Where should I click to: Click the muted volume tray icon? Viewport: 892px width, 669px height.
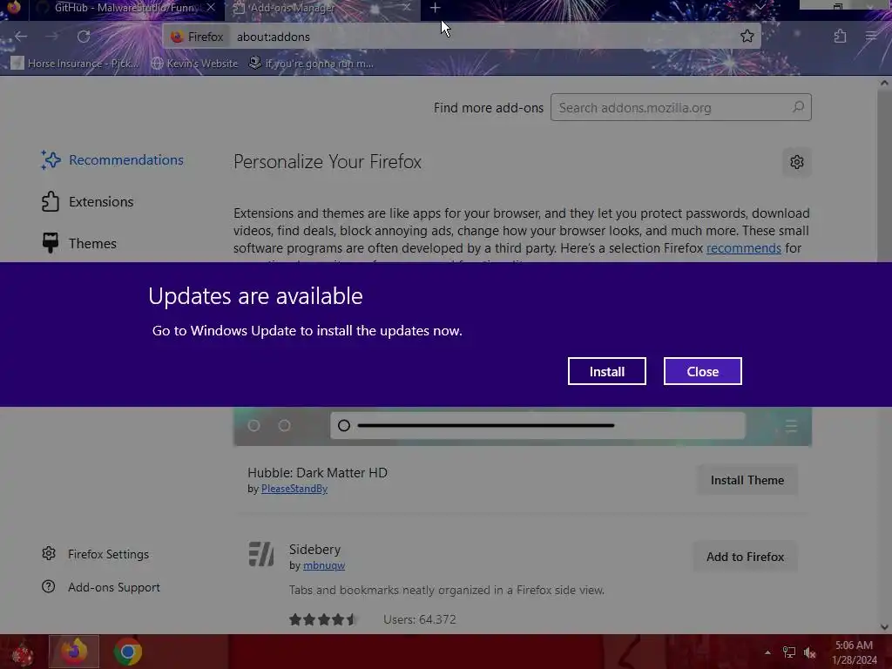[809, 652]
